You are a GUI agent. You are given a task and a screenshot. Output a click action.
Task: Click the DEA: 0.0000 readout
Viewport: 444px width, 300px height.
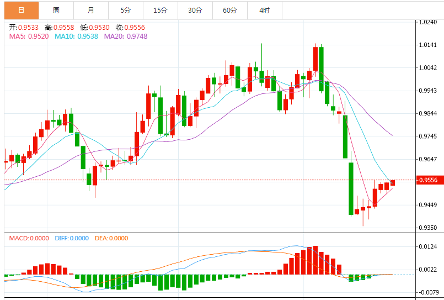coord(111,238)
